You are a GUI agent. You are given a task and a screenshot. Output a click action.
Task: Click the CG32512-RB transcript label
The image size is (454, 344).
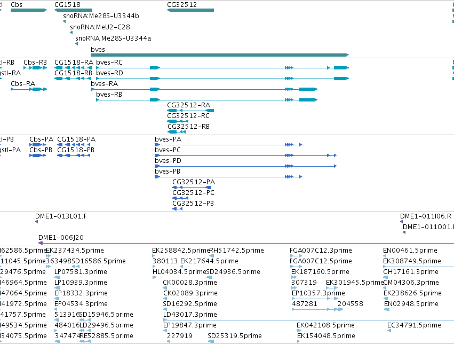pyautogui.click(x=188, y=127)
